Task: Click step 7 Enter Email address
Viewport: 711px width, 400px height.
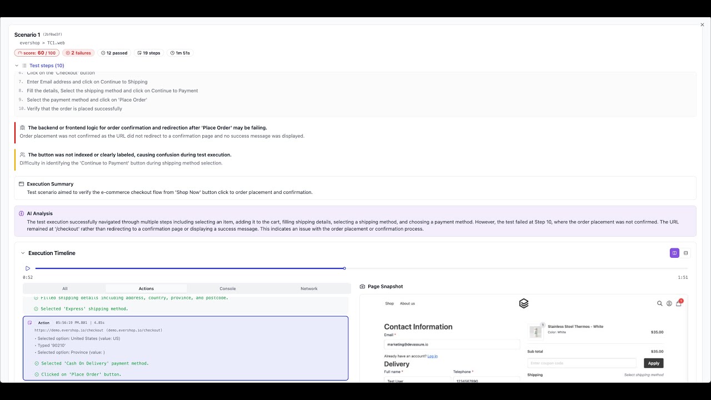Action: pos(87,82)
